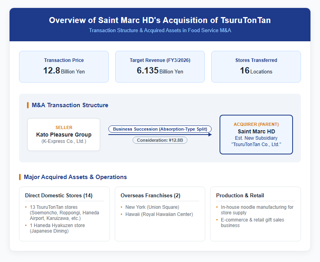The height and width of the screenshot is (262, 320).
Task: Select the subtitle "Transaction Structure & Acquired Assets in Food Service M&A"
Action: 160,31
